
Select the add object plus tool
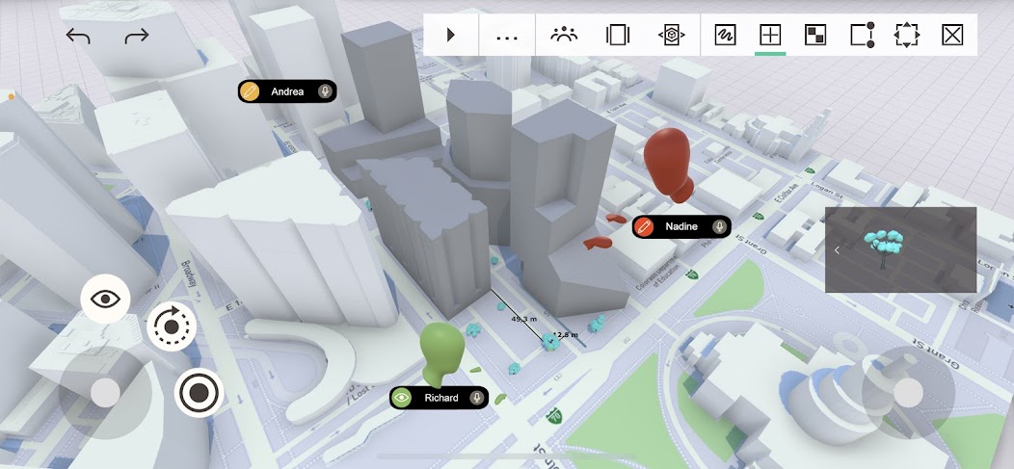(769, 35)
